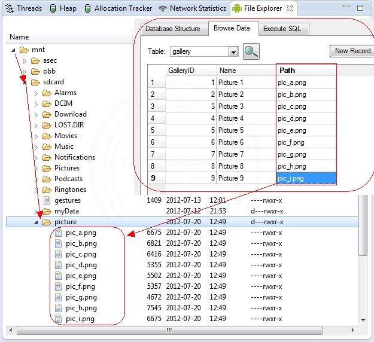Open the gallery table dropdown
The height and width of the screenshot is (342, 374).
tap(233, 52)
